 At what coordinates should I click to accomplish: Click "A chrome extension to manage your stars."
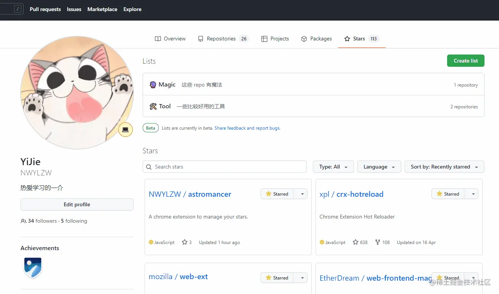[198, 217]
